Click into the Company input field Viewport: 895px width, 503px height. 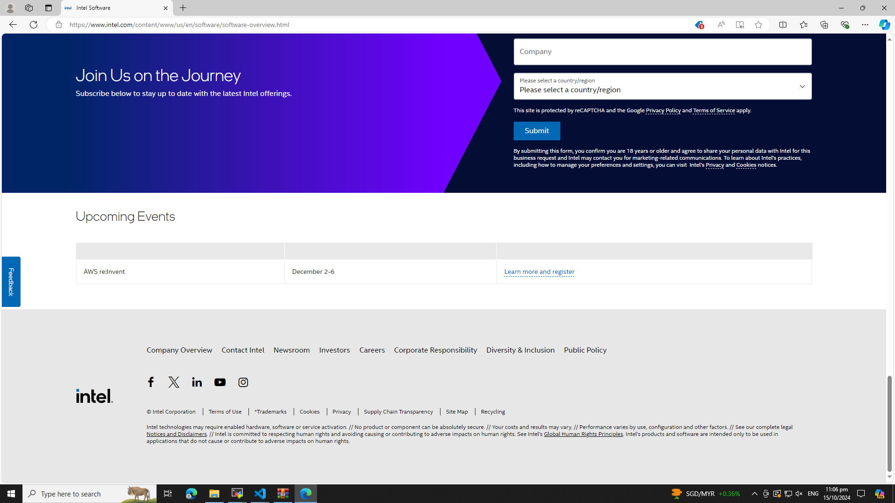point(662,52)
